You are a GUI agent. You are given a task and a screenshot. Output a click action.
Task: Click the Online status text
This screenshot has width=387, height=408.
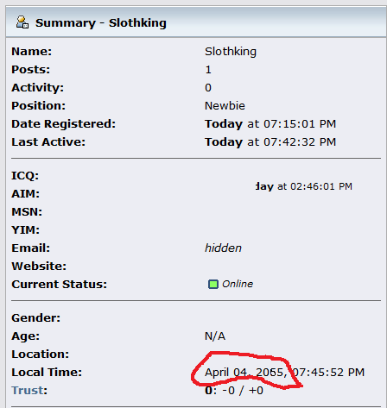pyautogui.click(x=238, y=284)
